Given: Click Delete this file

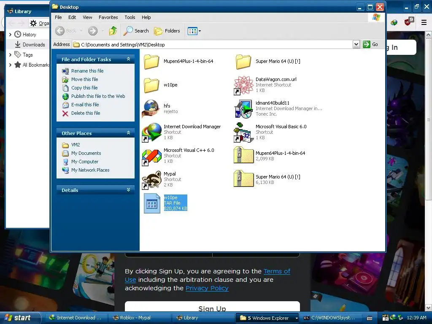Looking at the screenshot, I should (86, 113).
